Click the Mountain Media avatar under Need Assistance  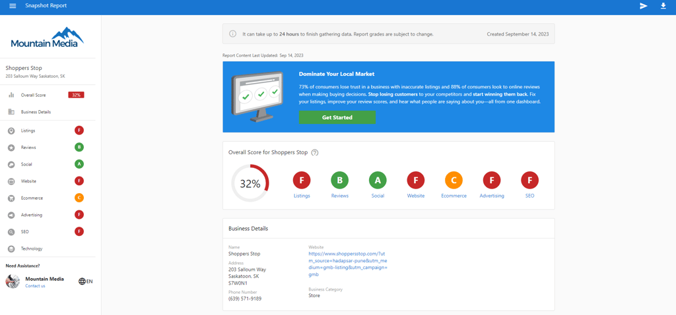(13, 281)
